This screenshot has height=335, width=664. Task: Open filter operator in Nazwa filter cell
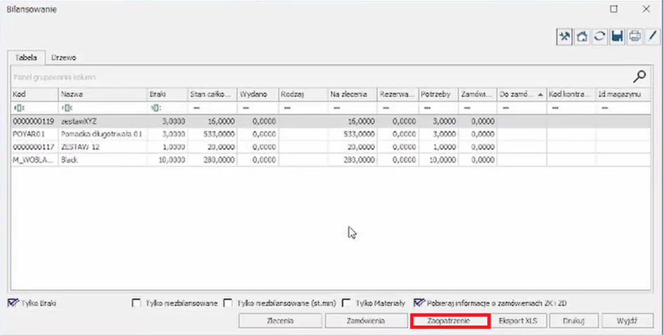click(65, 108)
